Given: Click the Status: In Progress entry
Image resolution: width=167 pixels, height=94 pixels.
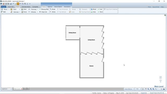Looking at the screenshot, I should [x=109, y=93].
